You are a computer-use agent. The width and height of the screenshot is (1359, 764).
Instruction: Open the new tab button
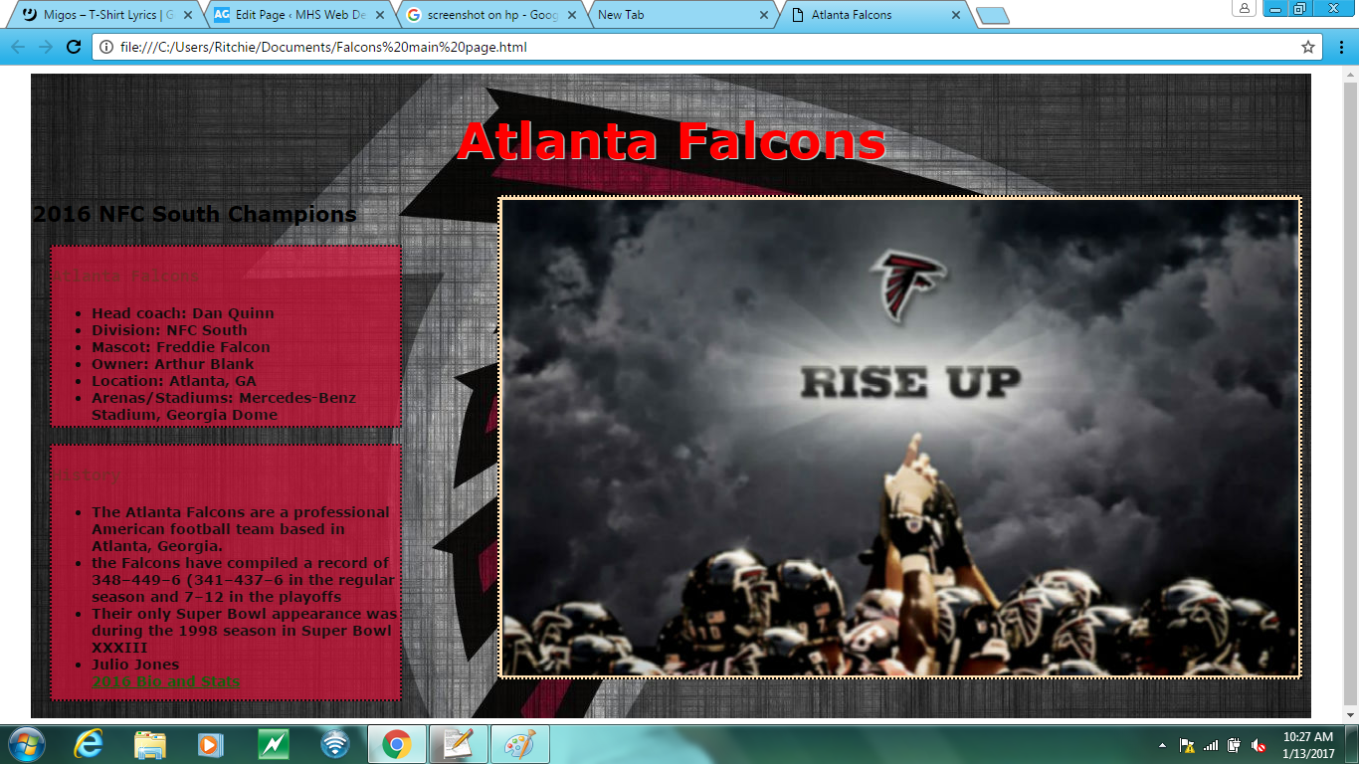[x=992, y=15]
